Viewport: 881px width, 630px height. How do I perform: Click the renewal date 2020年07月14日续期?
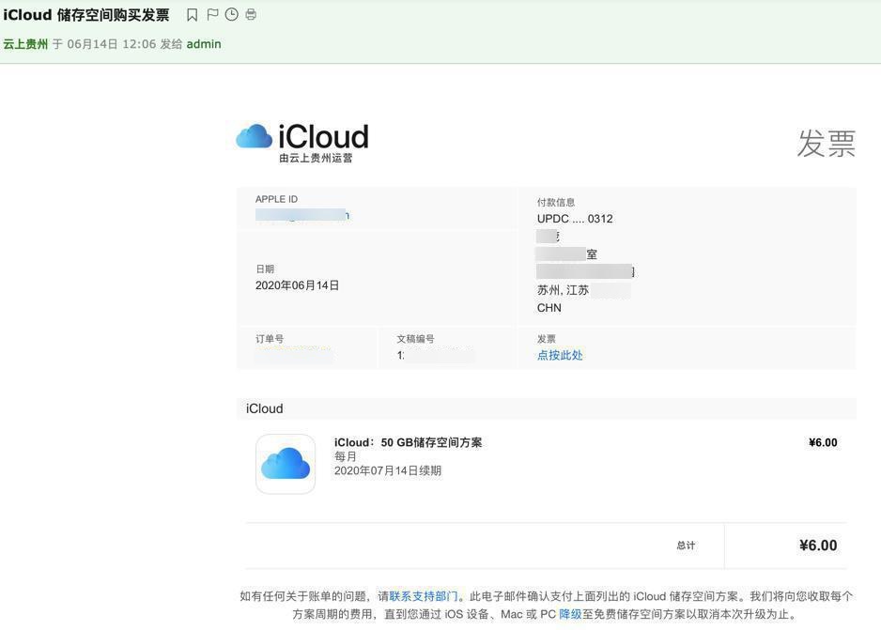388,470
